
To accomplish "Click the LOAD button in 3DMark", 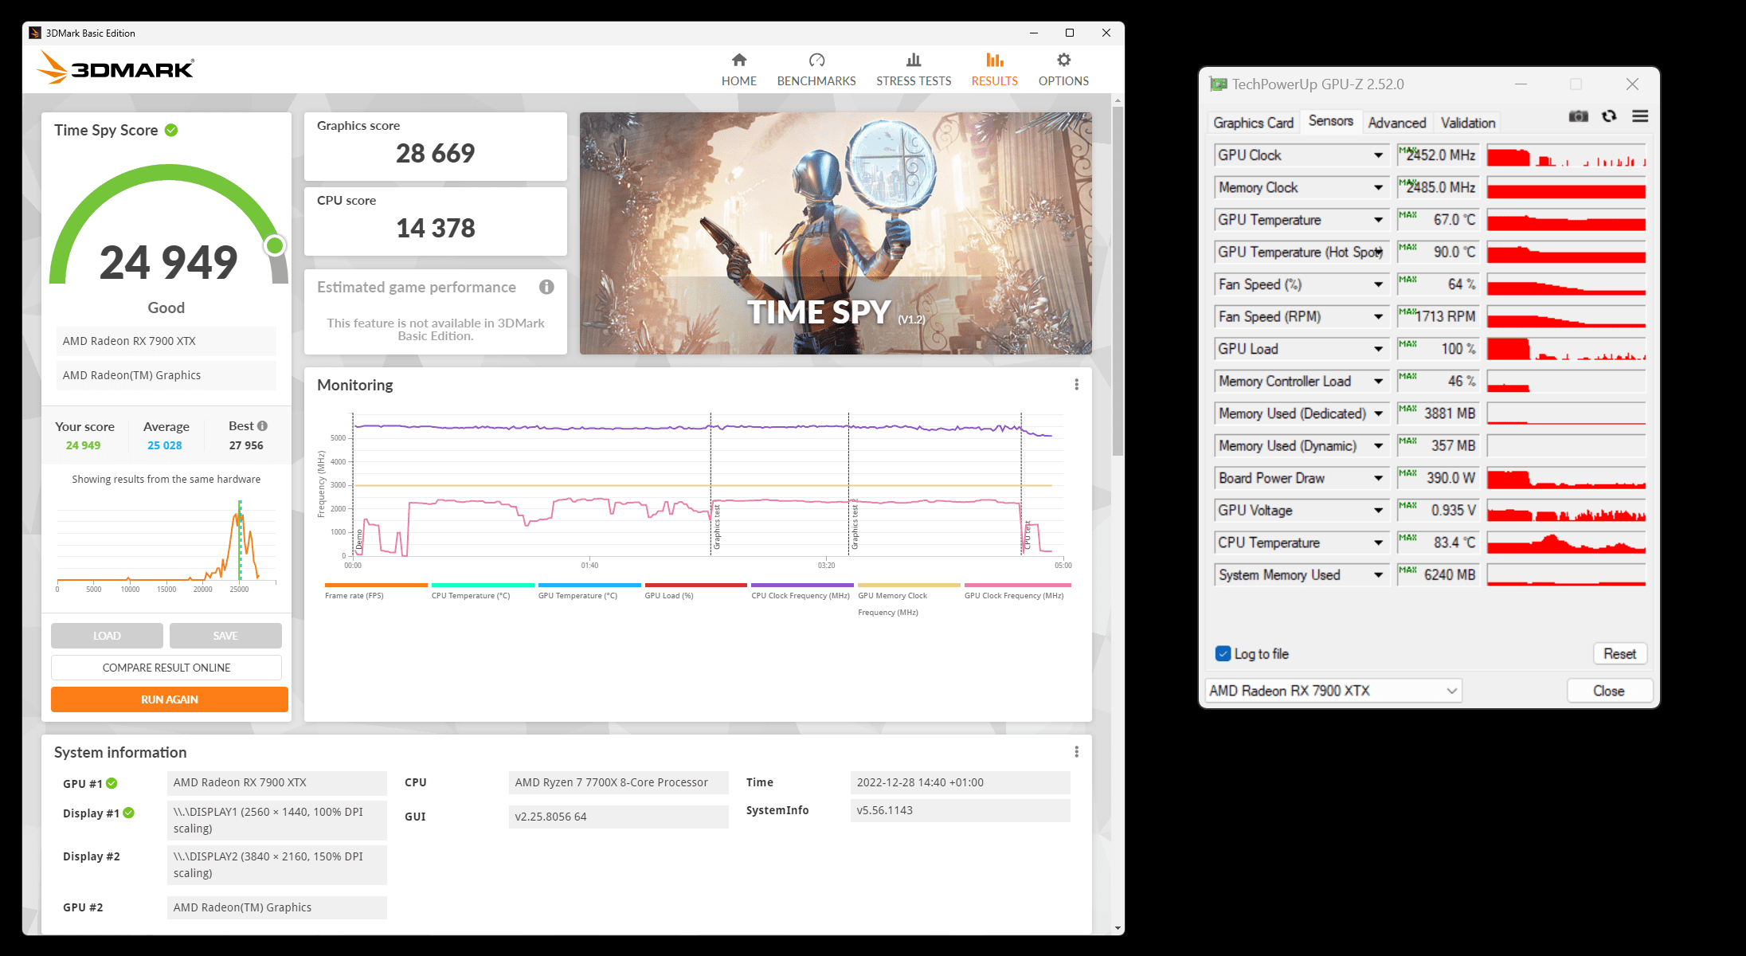I will [107, 636].
